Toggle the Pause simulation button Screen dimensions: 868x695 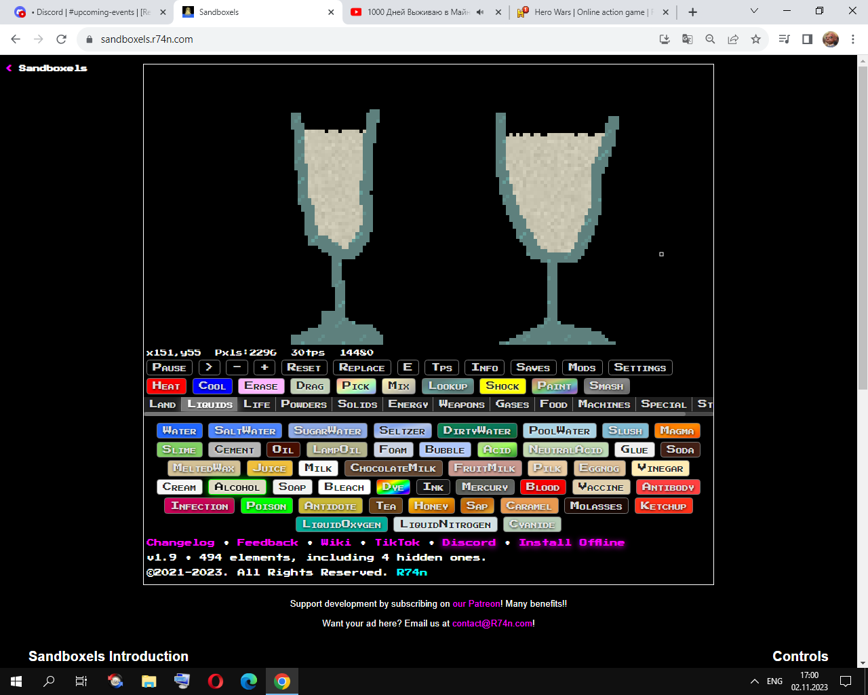pyautogui.click(x=170, y=367)
